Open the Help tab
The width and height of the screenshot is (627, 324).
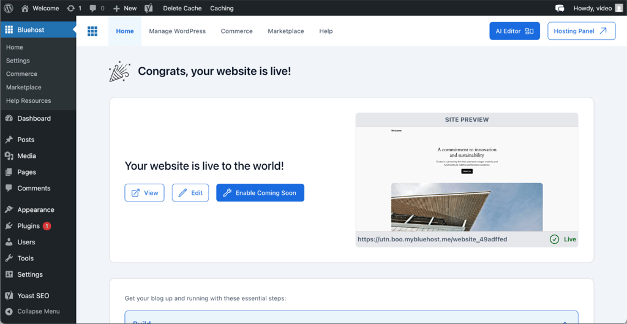point(326,31)
